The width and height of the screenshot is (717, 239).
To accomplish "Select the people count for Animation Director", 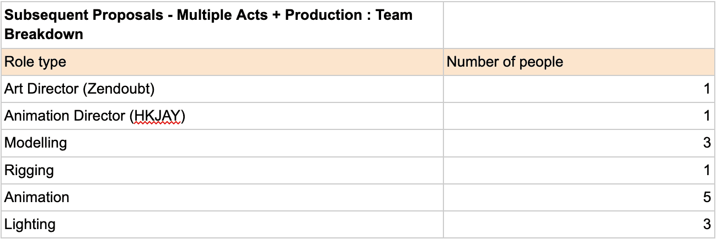I will pyautogui.click(x=578, y=116).
